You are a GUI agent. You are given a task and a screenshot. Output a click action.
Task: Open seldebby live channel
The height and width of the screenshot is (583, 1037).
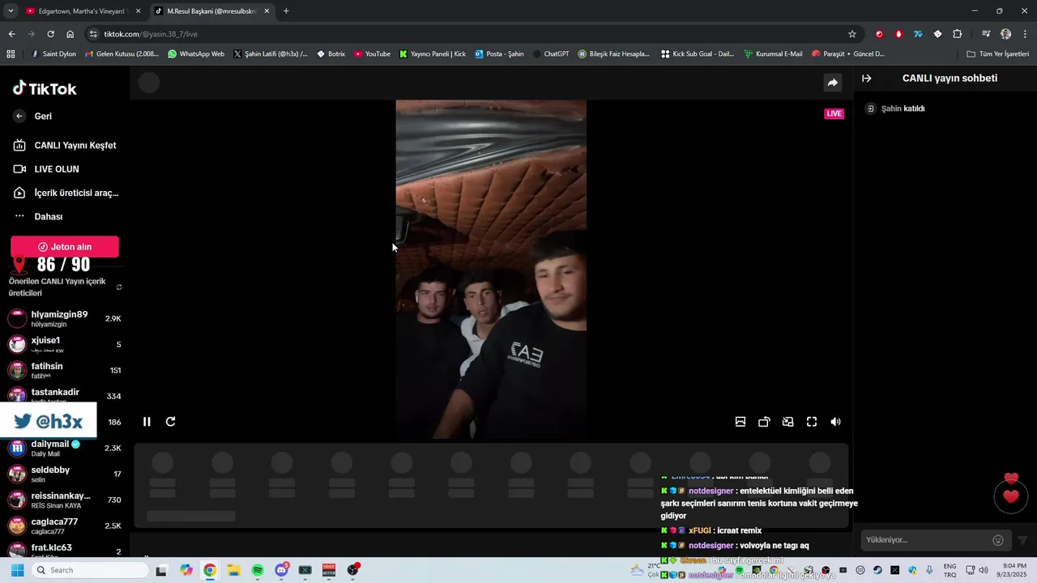coord(64,474)
